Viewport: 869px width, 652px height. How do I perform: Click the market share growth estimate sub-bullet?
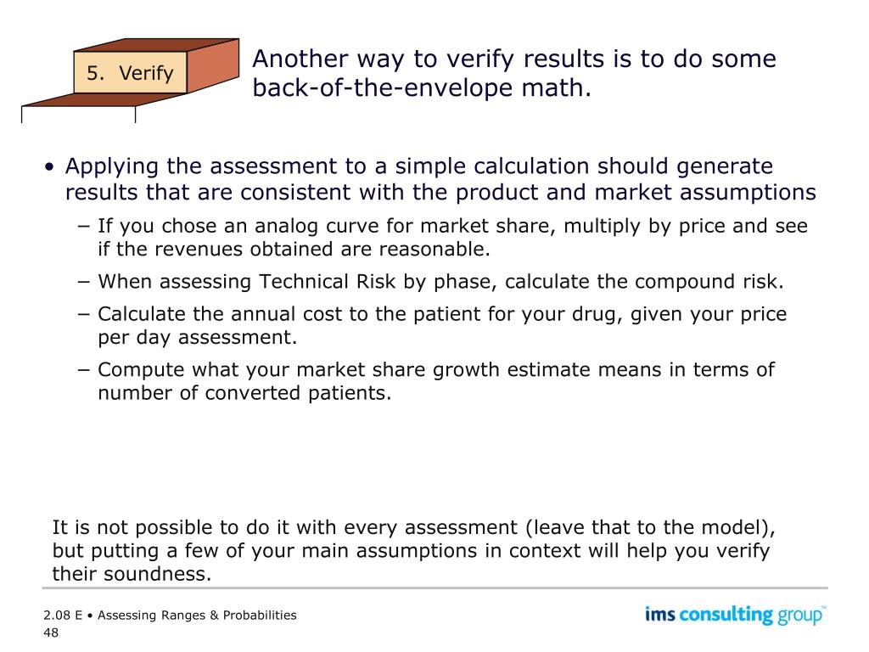[435, 381]
